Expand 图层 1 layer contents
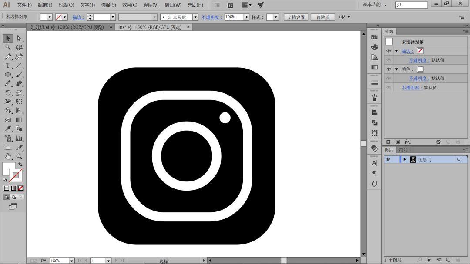This screenshot has width=470, height=264. pos(405,159)
